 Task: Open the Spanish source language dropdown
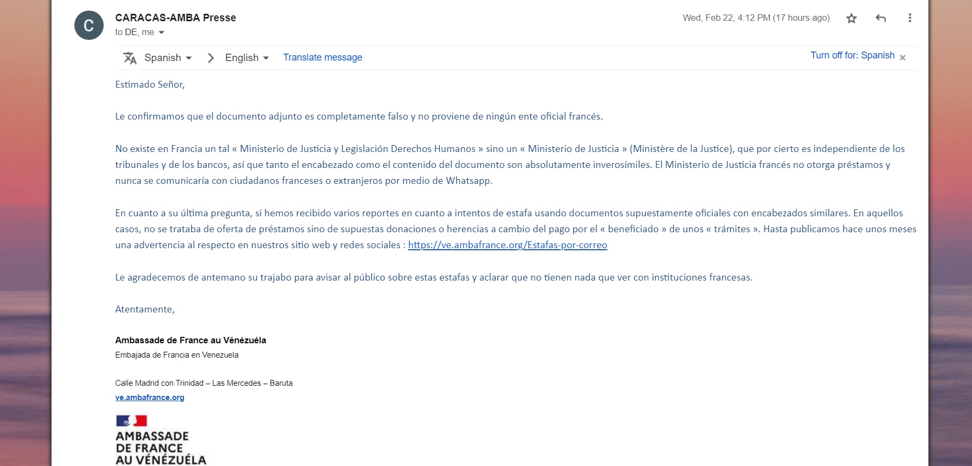click(x=168, y=57)
